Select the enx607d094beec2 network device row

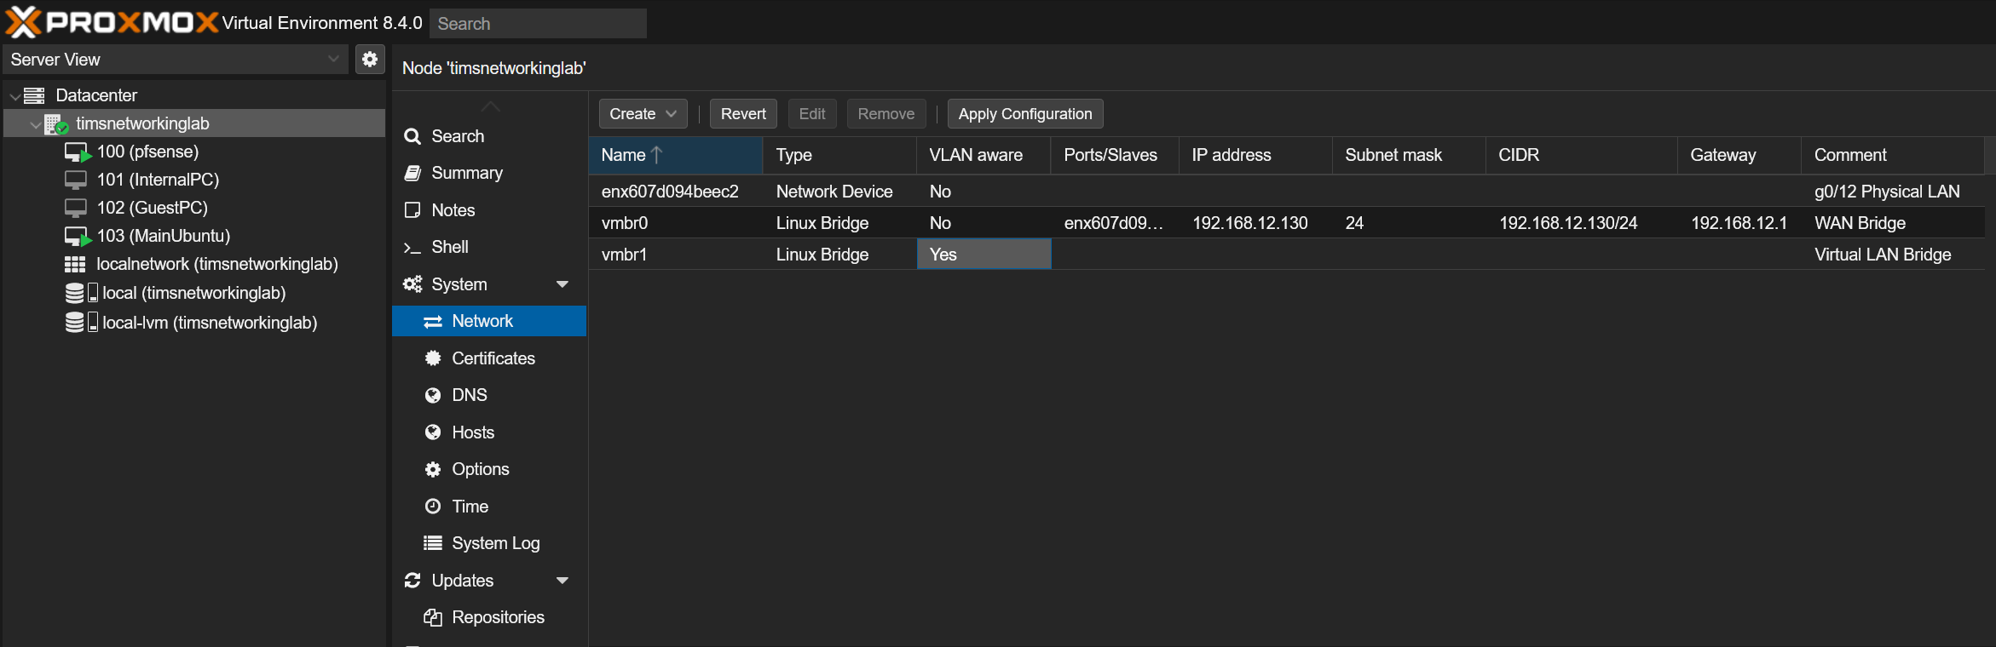click(x=1287, y=192)
